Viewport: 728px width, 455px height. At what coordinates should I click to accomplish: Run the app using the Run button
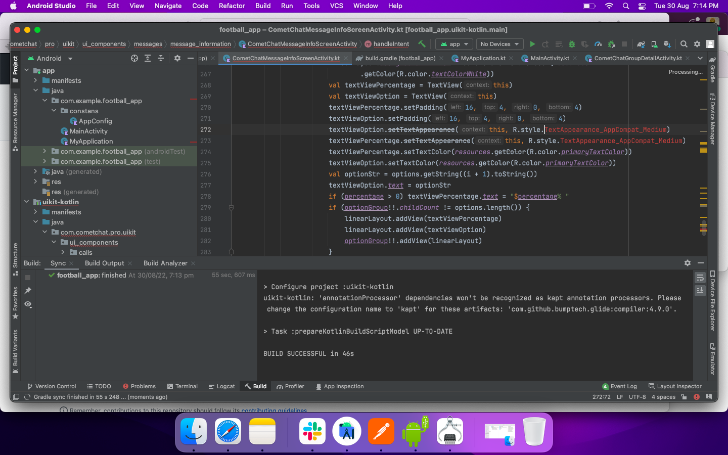coord(532,44)
